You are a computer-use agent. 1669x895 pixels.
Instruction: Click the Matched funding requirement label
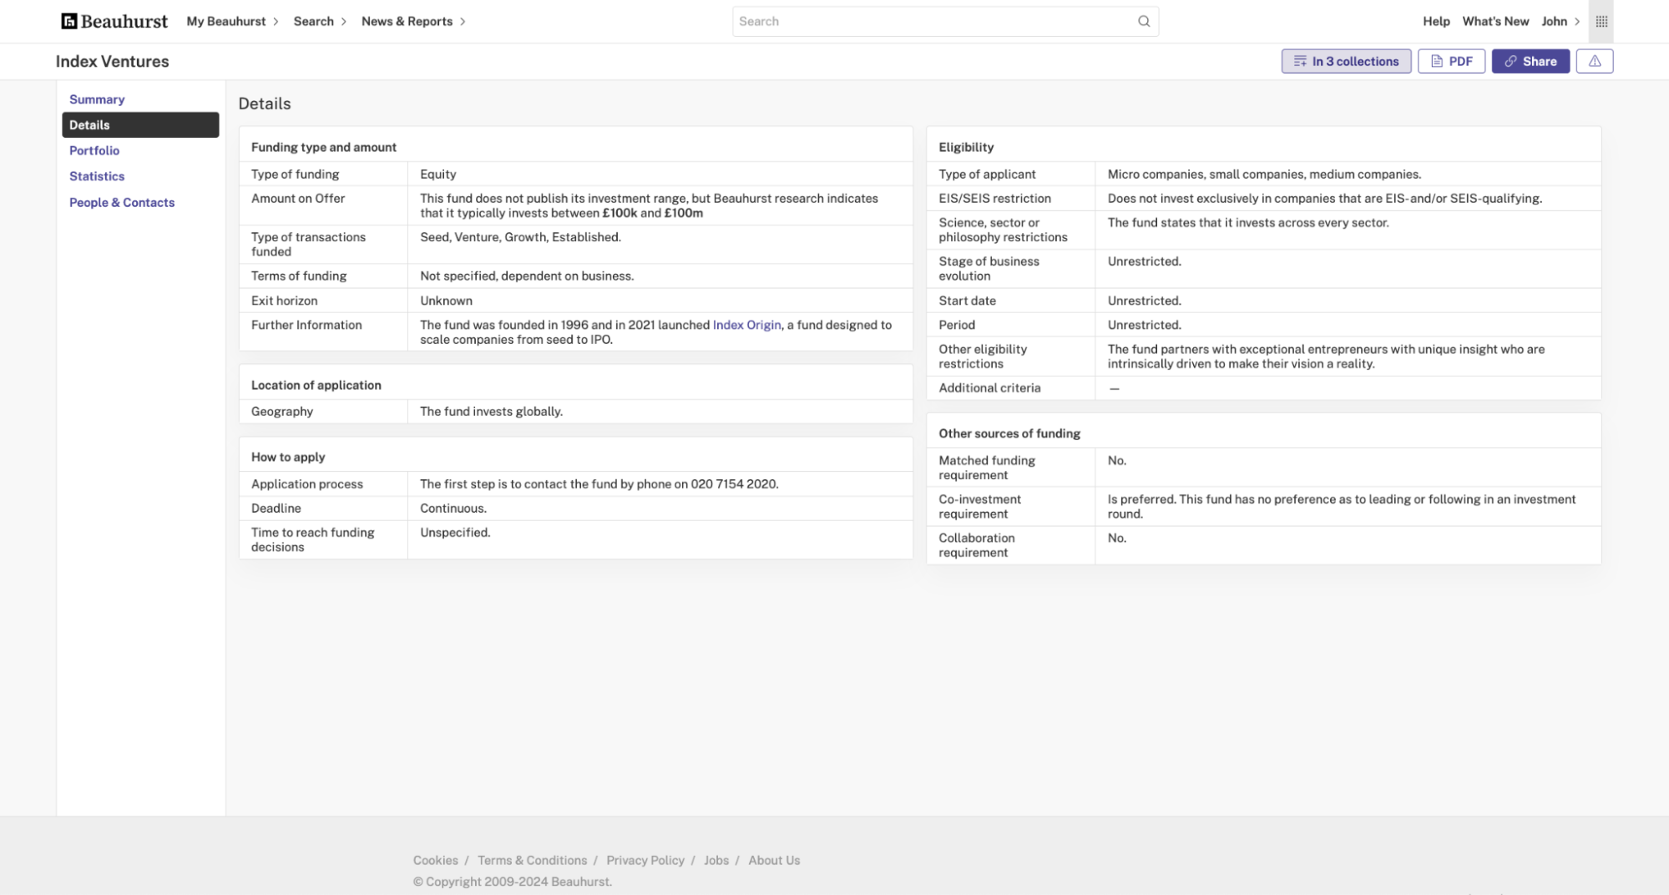point(986,468)
